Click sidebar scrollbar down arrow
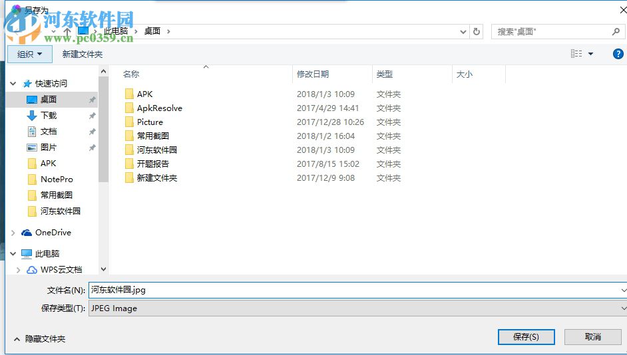The image size is (627, 355). 104,269
